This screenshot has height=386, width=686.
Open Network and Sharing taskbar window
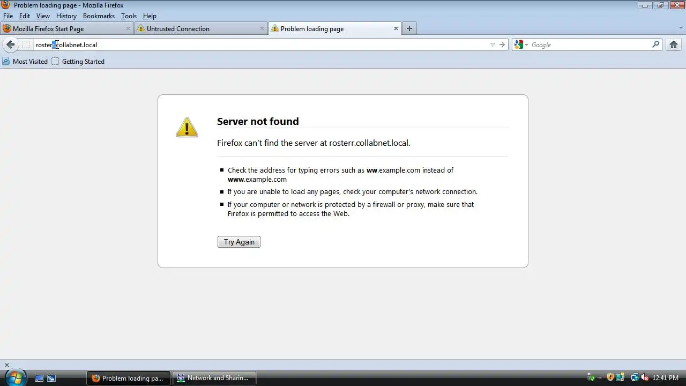coord(214,378)
